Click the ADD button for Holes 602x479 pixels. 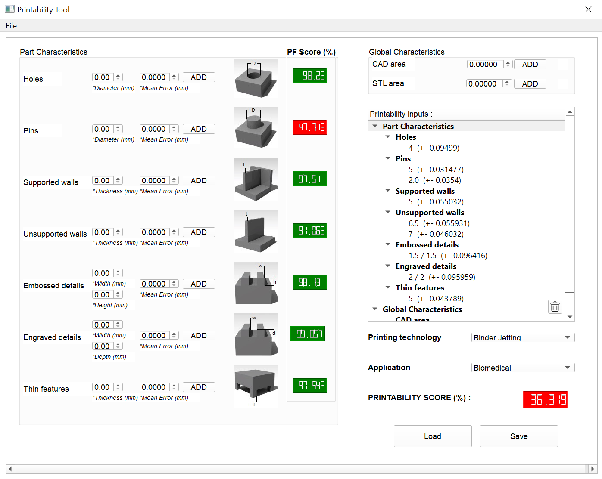click(x=199, y=77)
